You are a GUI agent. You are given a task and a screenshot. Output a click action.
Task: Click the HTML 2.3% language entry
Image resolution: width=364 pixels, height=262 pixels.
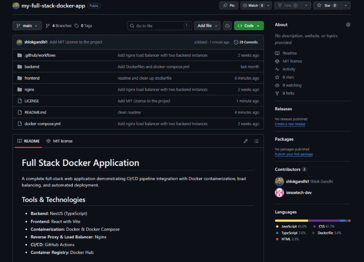click(287, 239)
